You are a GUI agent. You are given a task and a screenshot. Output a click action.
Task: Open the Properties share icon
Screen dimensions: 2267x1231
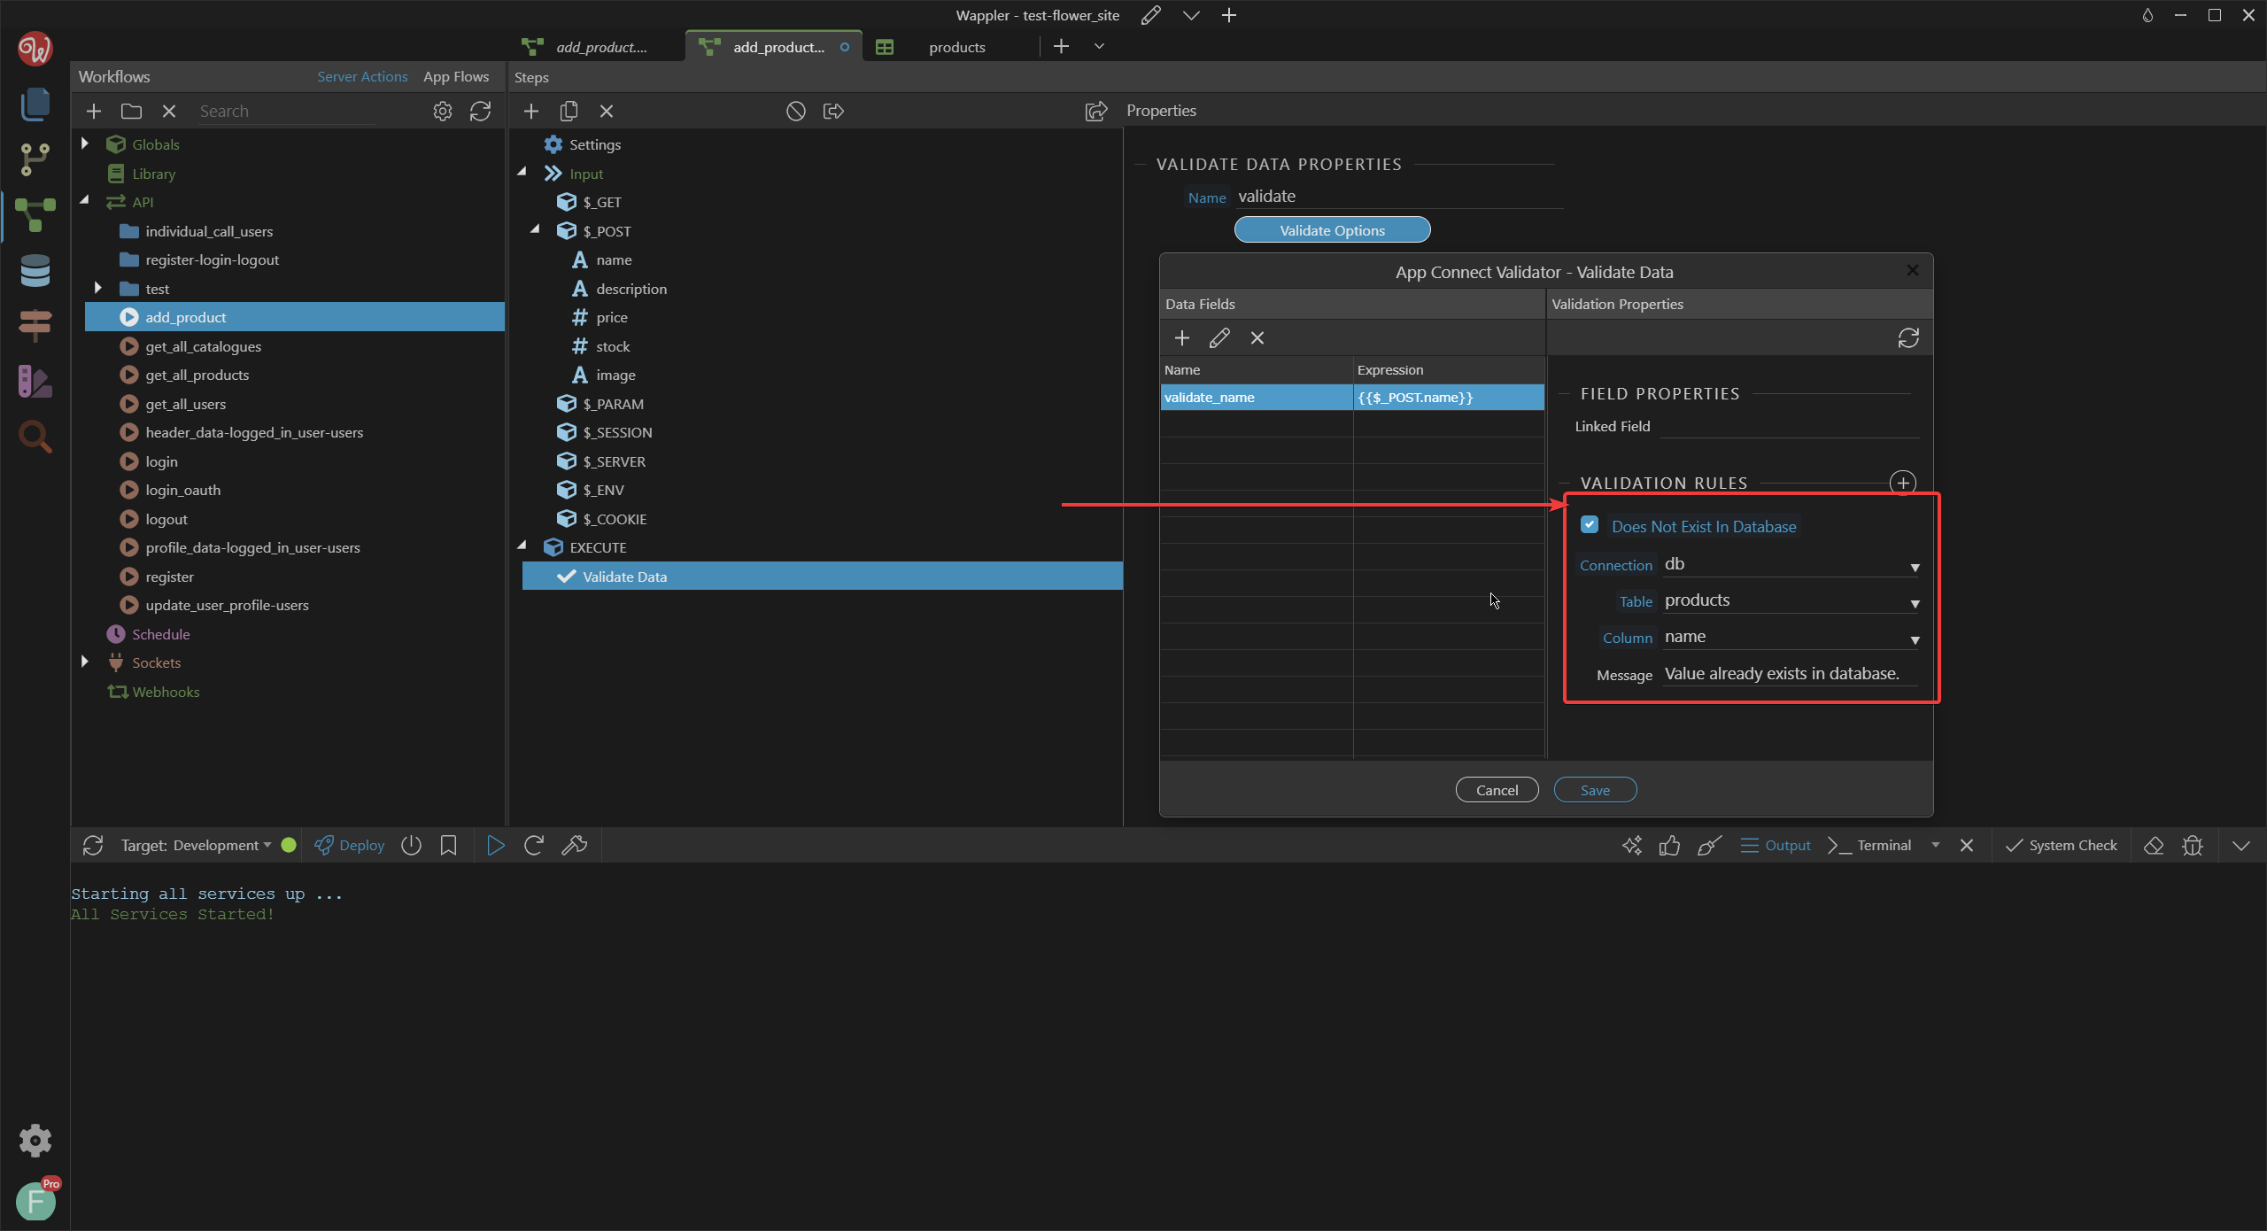[1096, 111]
